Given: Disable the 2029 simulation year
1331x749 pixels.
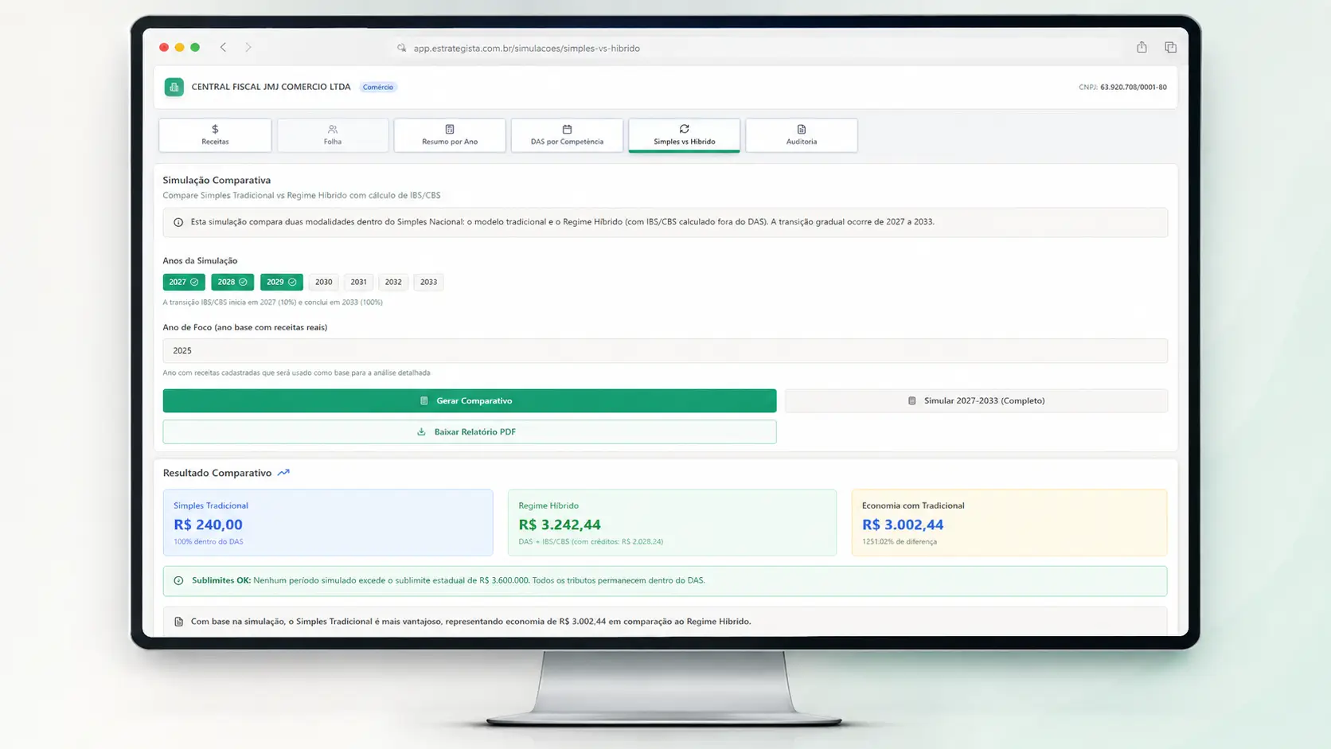Looking at the screenshot, I should (x=282, y=282).
